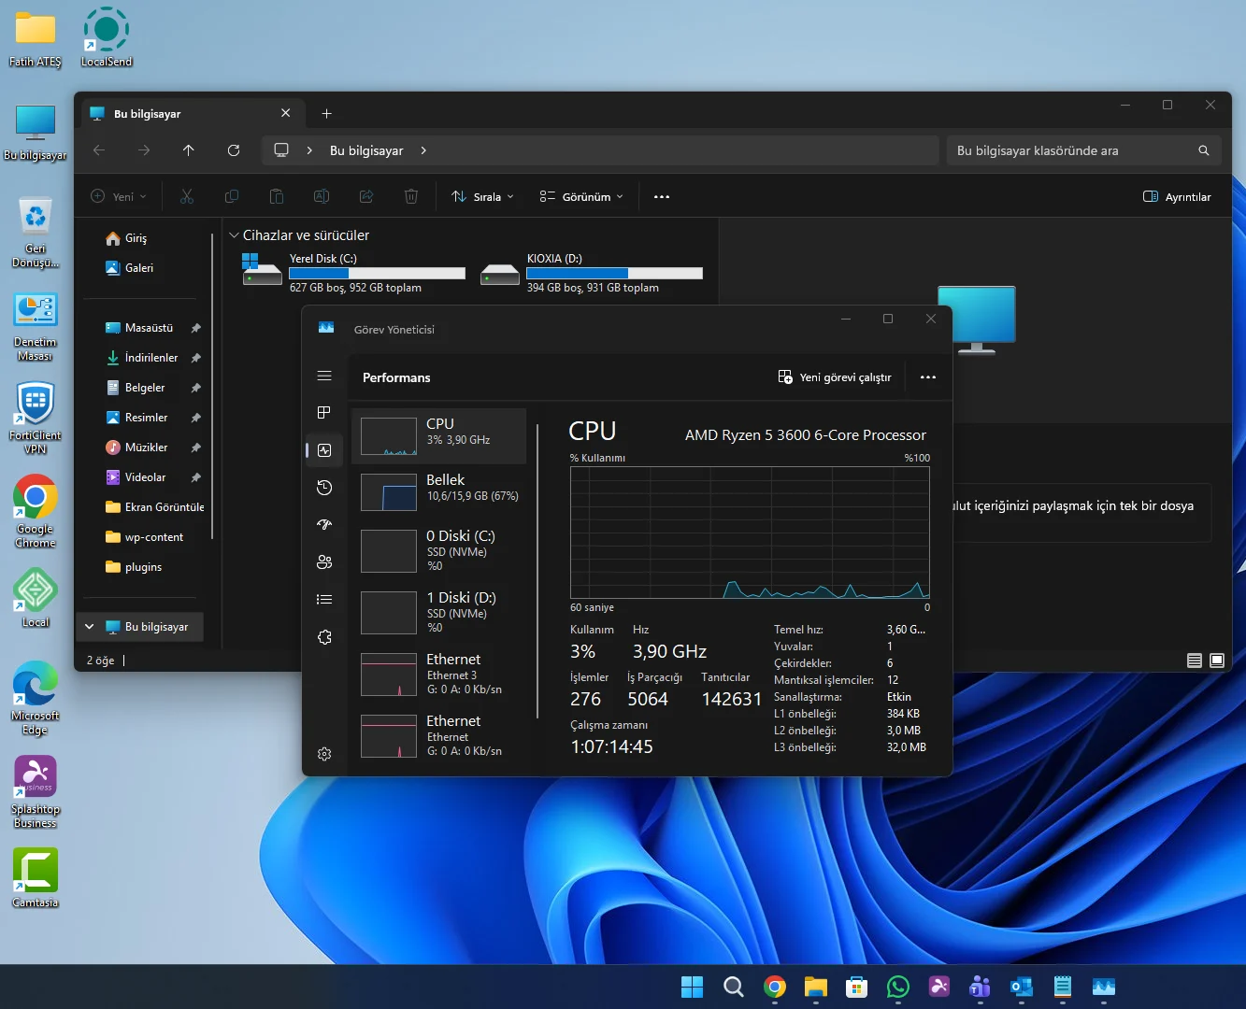The height and width of the screenshot is (1009, 1246).
Task: Select the last Ethernet performance item
Action: coord(439,735)
